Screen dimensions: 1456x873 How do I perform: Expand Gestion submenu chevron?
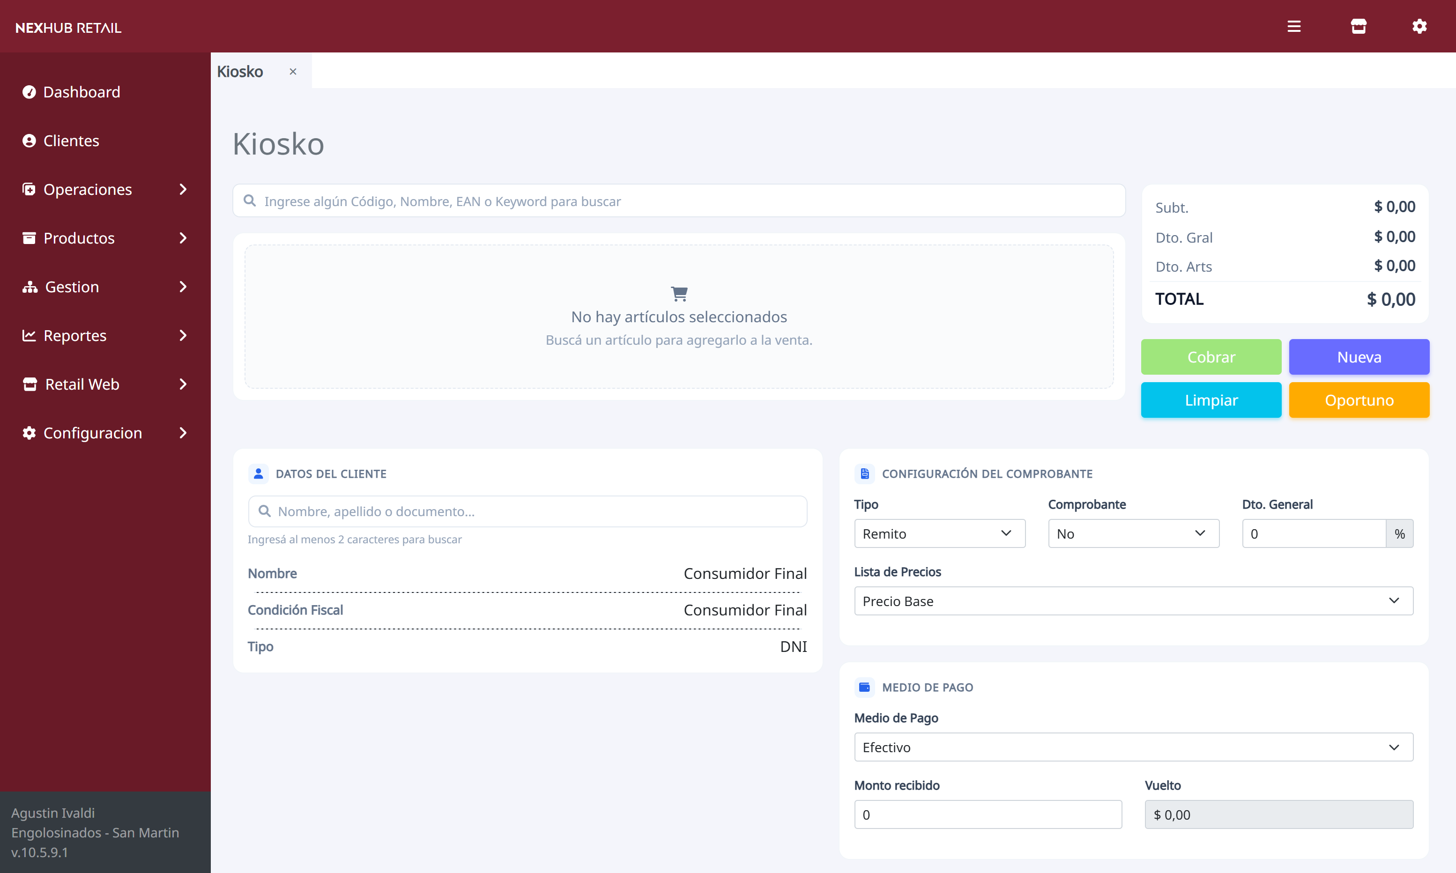coord(183,287)
